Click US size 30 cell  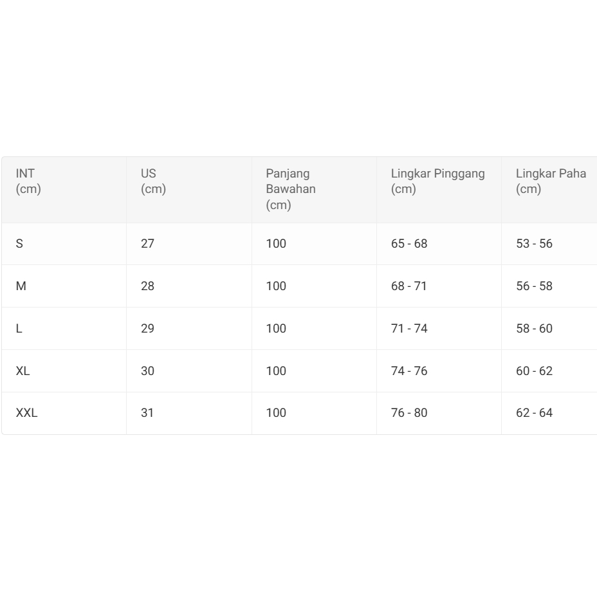pos(147,371)
